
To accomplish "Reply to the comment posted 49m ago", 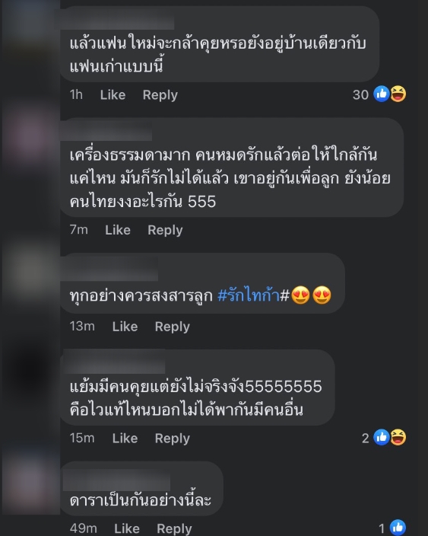I will pos(174,529).
